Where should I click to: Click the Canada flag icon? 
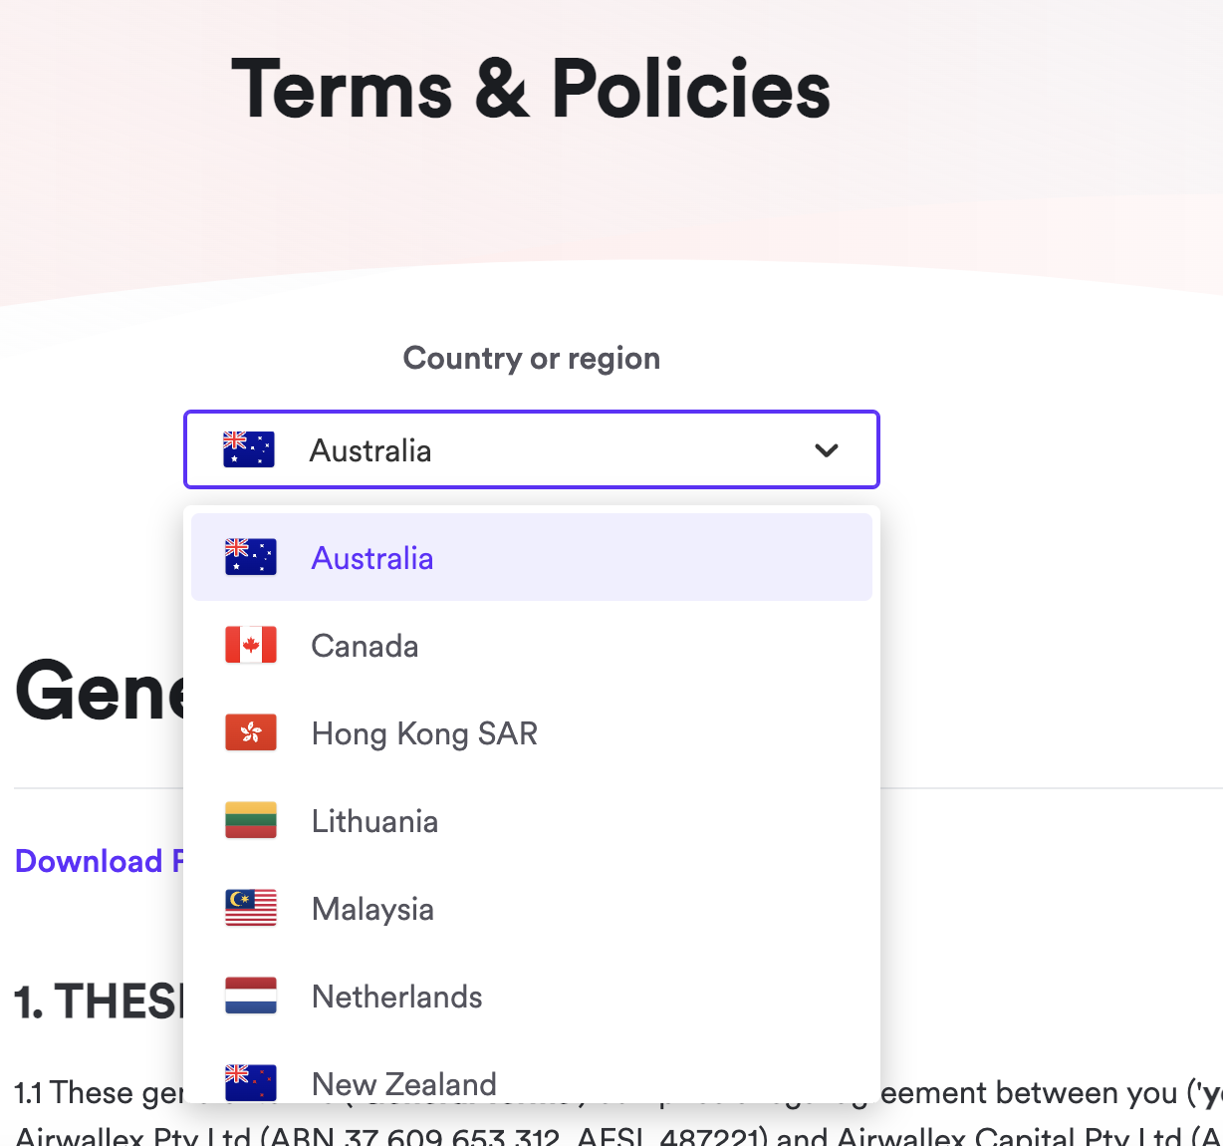click(251, 645)
